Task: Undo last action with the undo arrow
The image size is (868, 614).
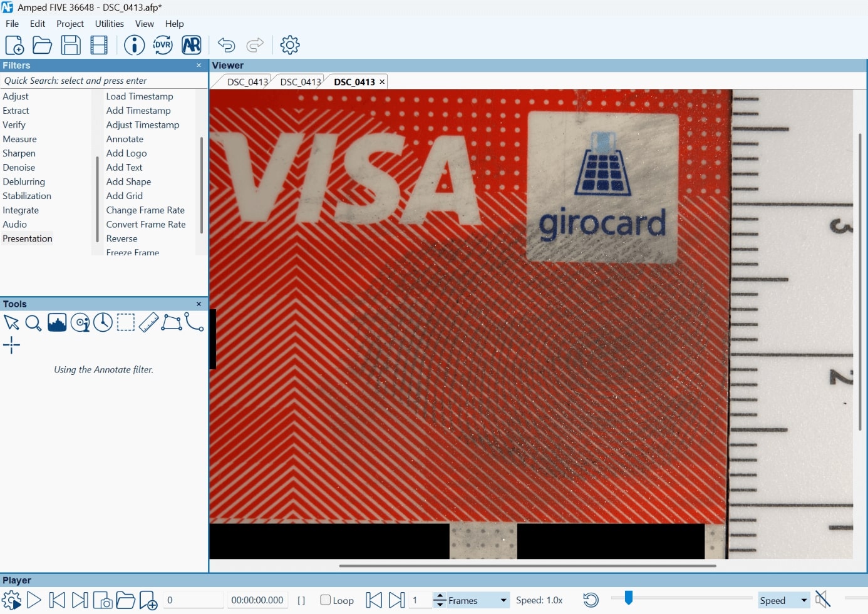Action: click(x=226, y=45)
